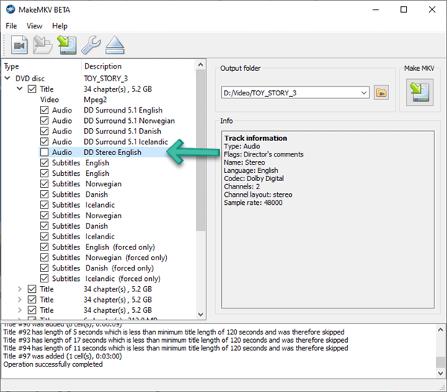447x392 pixels.
Task: Uncheck the Icelandic (forced only) subtitles
Action: pyautogui.click(x=44, y=279)
